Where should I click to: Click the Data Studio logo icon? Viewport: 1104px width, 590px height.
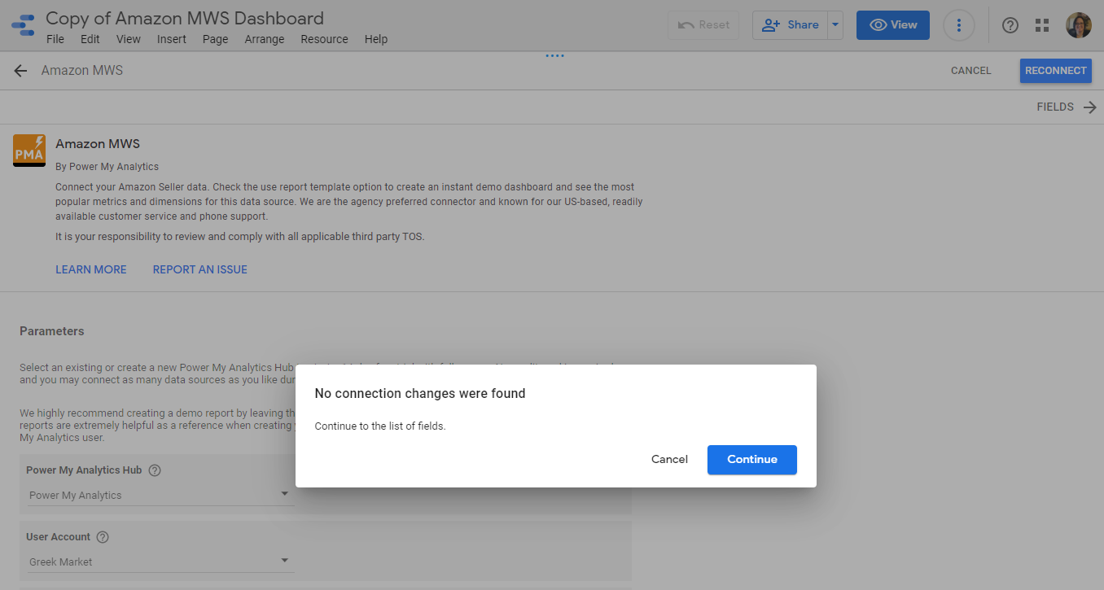[23, 25]
